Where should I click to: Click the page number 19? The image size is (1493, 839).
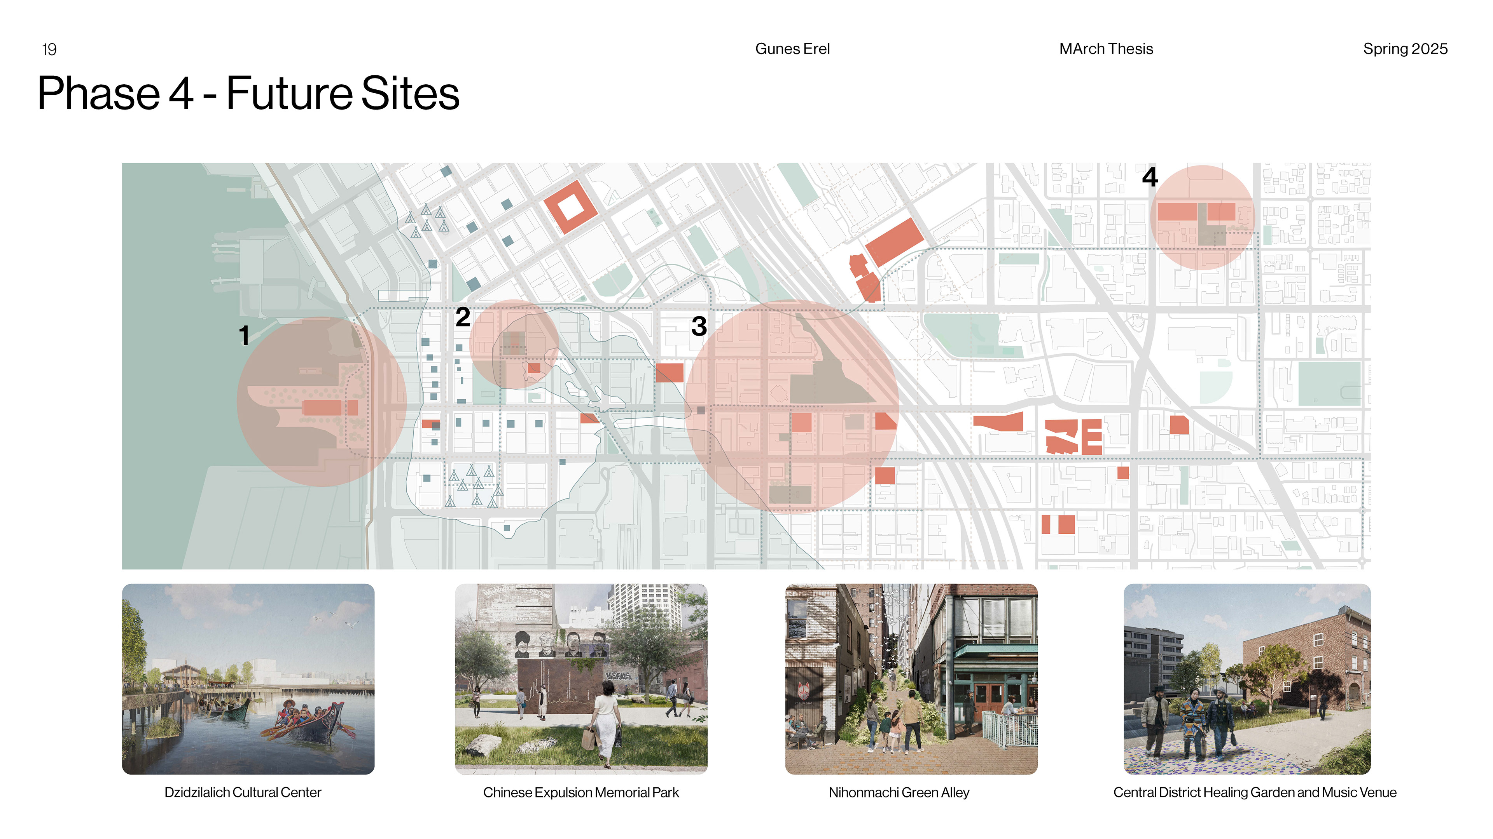49,49
